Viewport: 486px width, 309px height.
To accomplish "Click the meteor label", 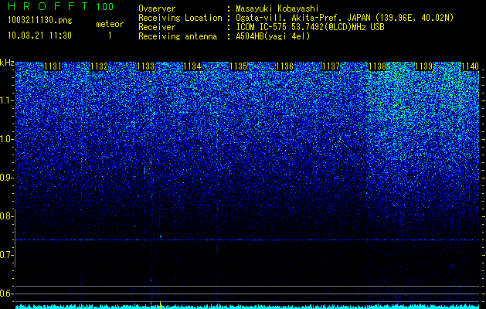I will coord(110,24).
